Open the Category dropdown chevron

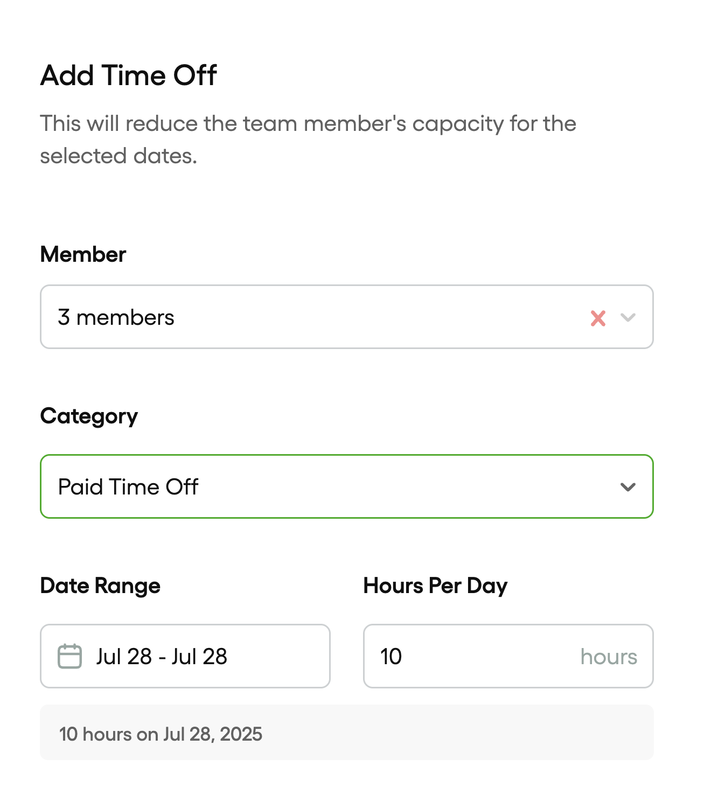[628, 487]
